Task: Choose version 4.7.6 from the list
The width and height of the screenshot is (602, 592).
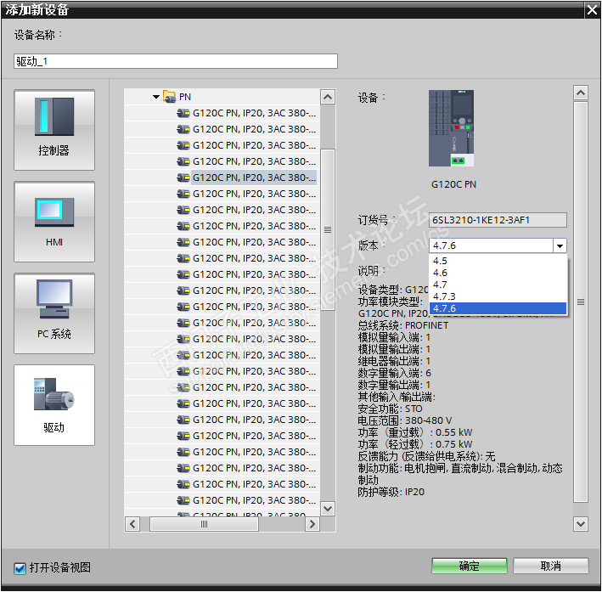Action: coord(498,308)
